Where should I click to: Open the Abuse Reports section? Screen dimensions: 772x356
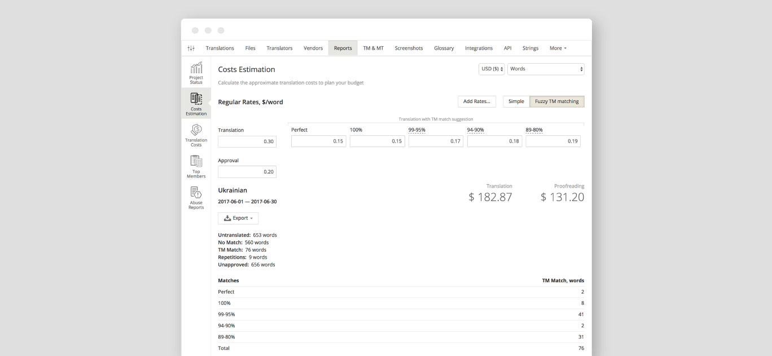[x=196, y=198]
